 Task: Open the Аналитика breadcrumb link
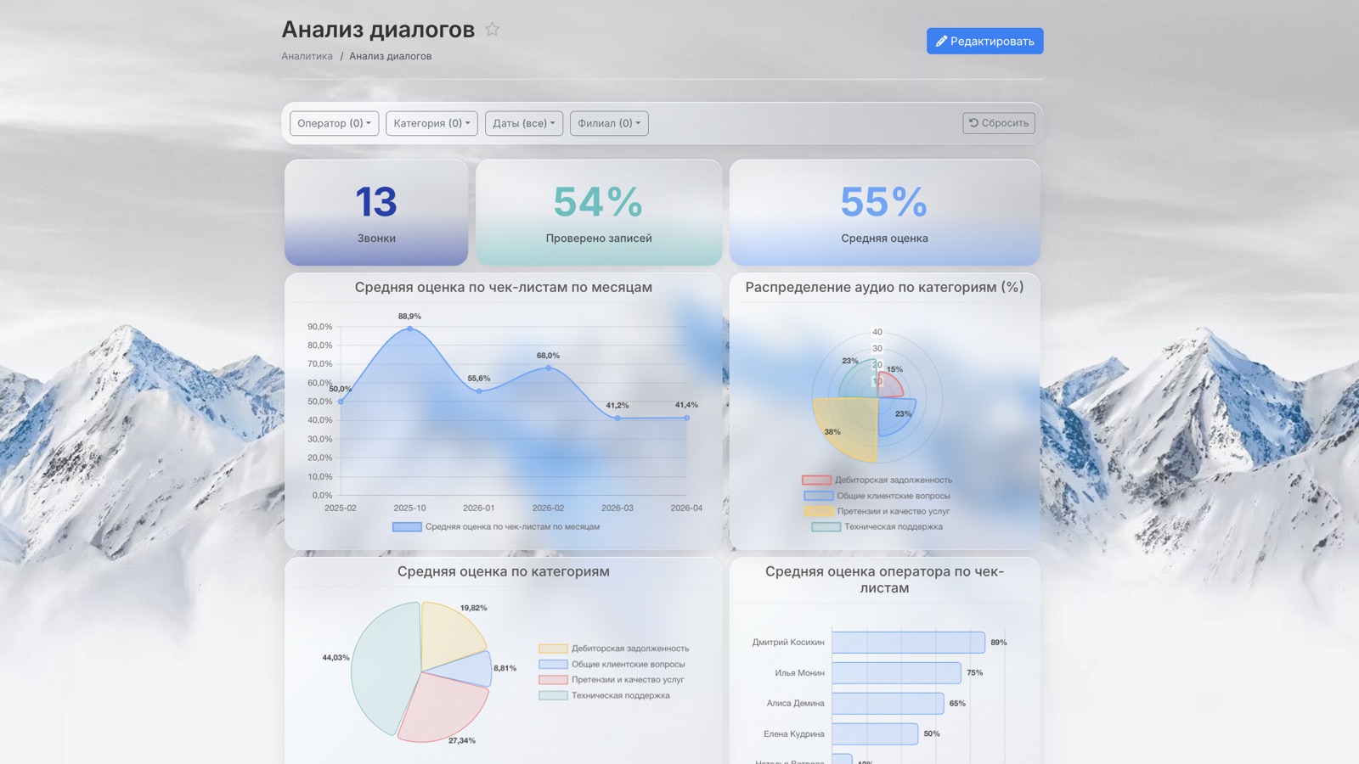click(x=307, y=56)
